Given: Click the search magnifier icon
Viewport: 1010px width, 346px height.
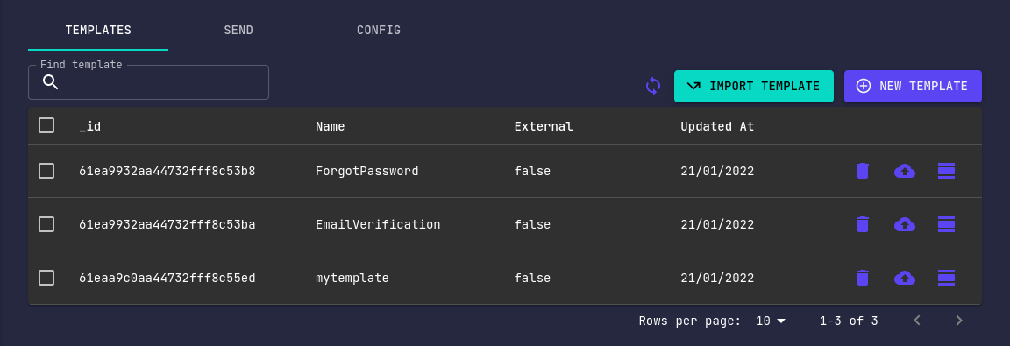Looking at the screenshot, I should coord(50,82).
